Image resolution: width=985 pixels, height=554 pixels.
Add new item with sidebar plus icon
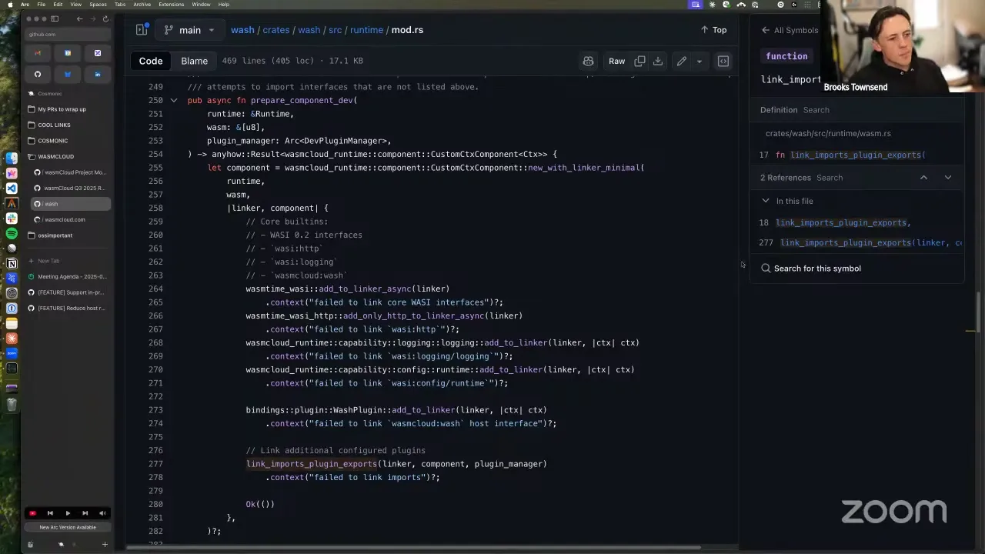[x=105, y=545]
